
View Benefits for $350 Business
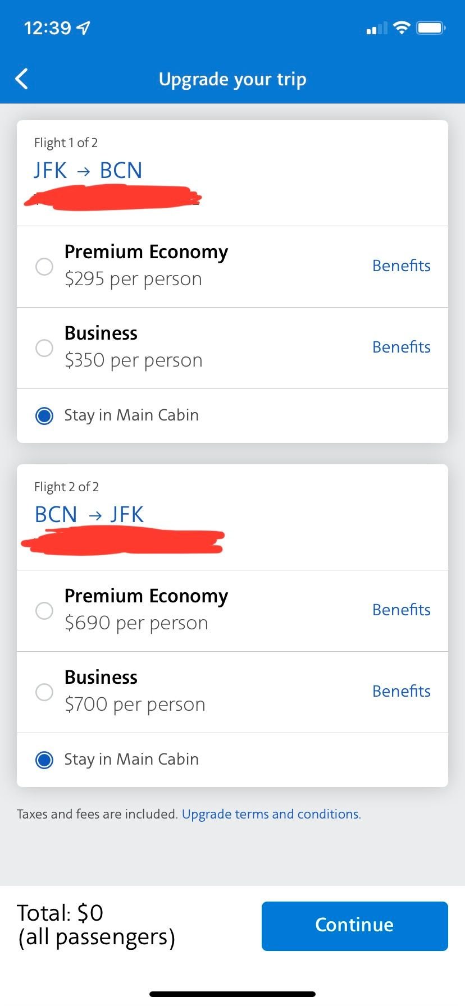pos(401,347)
